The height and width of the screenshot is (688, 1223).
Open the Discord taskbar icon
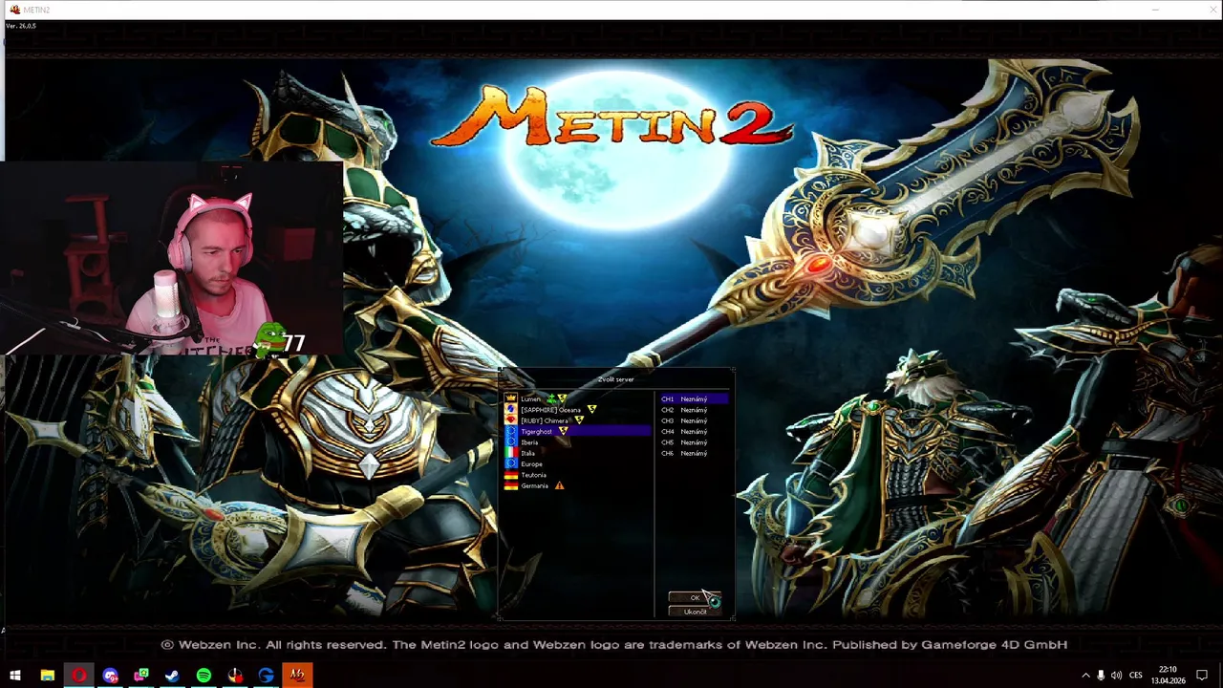tap(111, 676)
